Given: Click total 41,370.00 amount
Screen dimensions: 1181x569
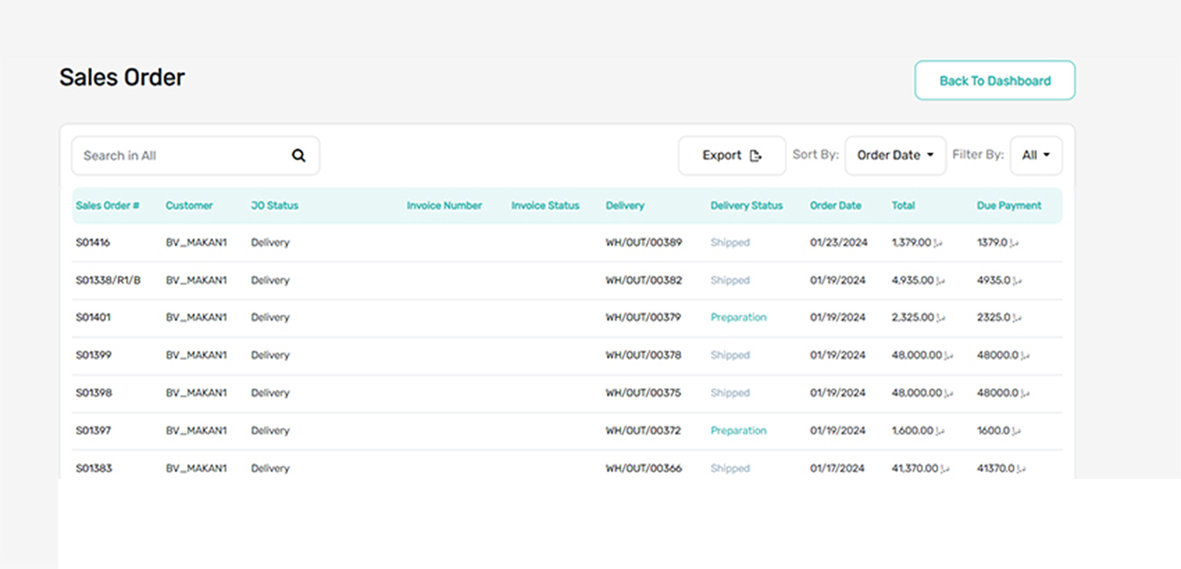Looking at the screenshot, I should pos(921,468).
